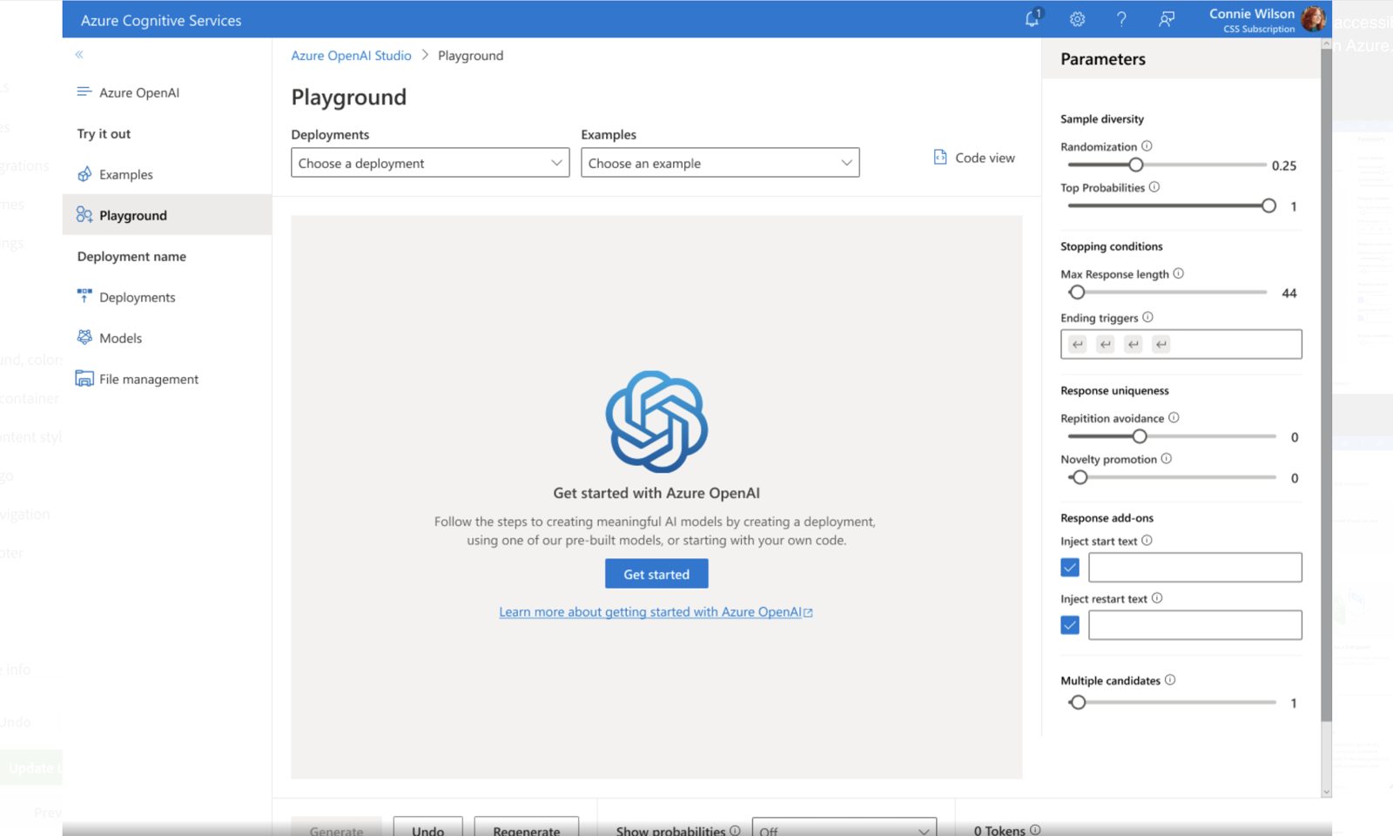1393x836 pixels.
Task: Click the Azure OpenAI Studio breadcrumb
Action: [x=351, y=56]
